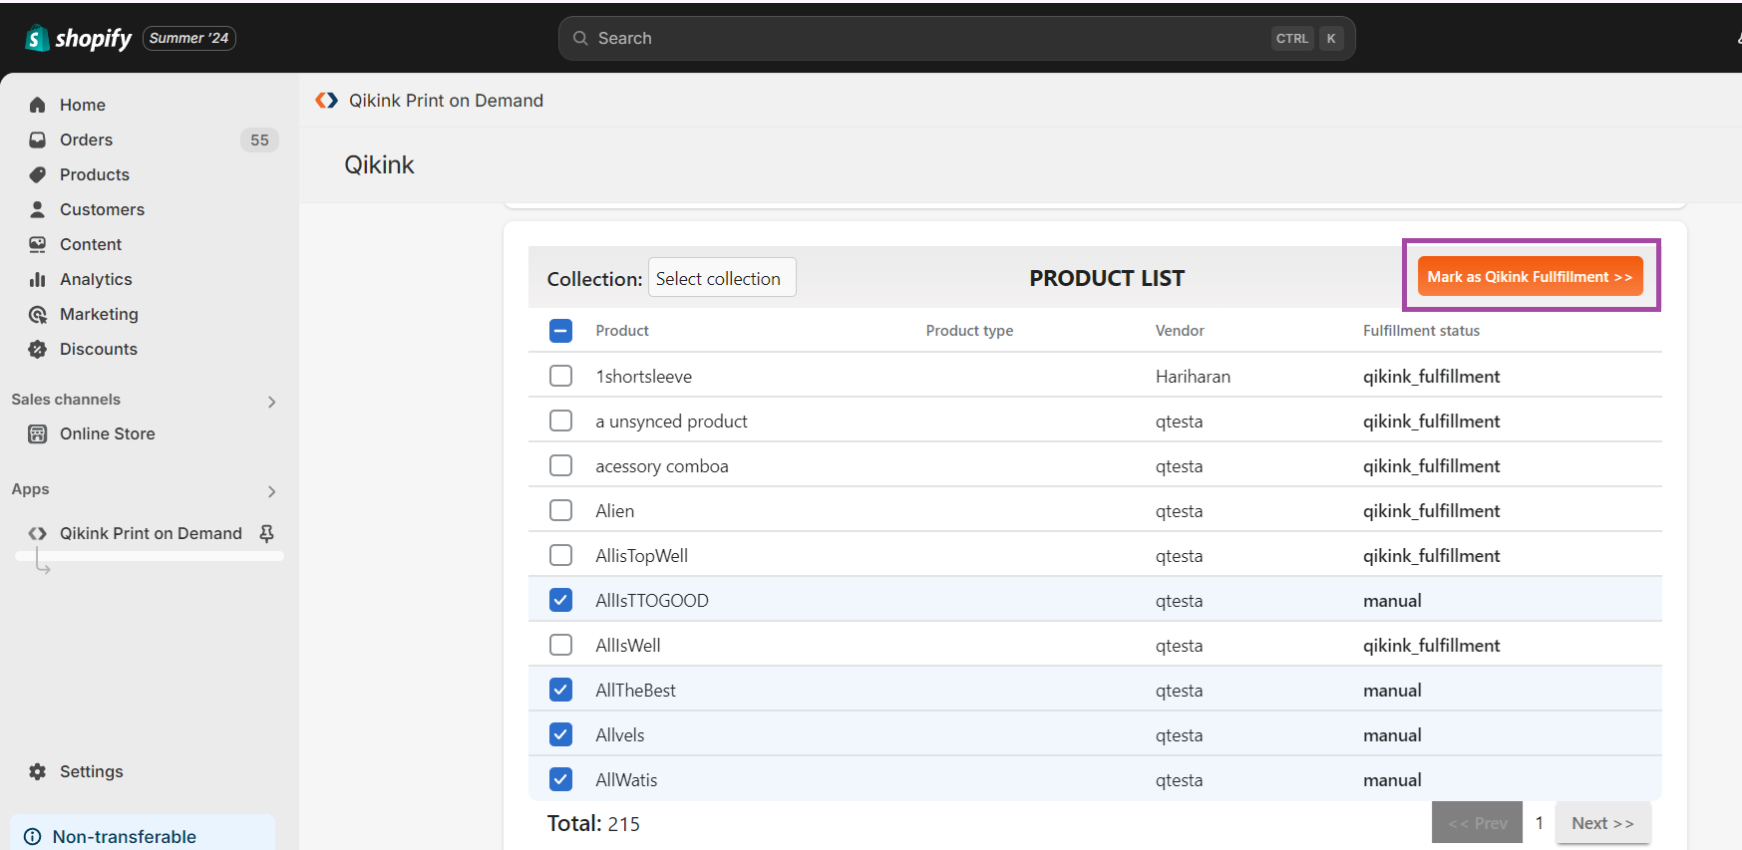Click the Vendor column header
This screenshot has height=850, width=1742.
tap(1180, 331)
